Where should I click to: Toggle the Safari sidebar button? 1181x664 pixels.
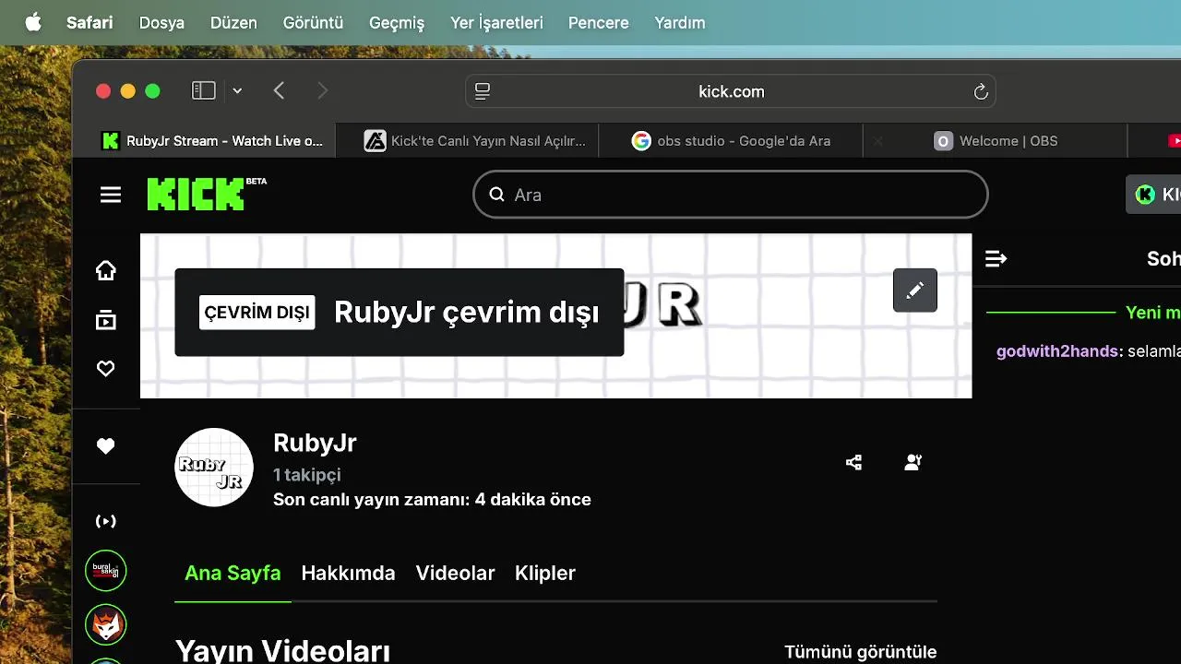click(x=203, y=90)
